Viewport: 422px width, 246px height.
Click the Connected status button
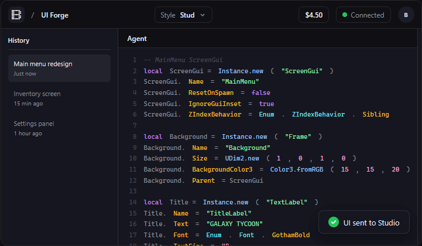[x=363, y=15]
